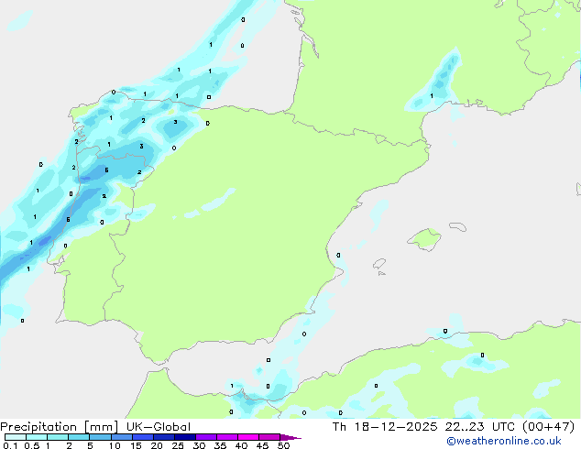Select the 35–40 mm legend swatch

click(x=226, y=437)
